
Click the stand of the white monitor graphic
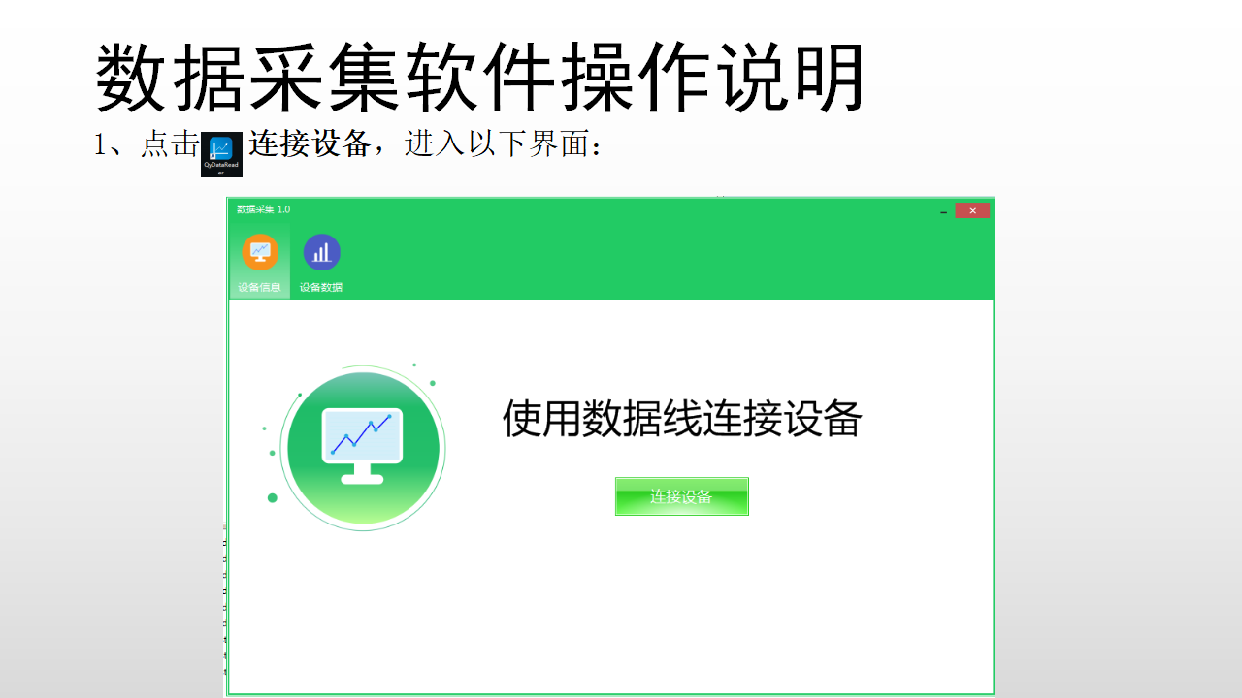(x=362, y=473)
